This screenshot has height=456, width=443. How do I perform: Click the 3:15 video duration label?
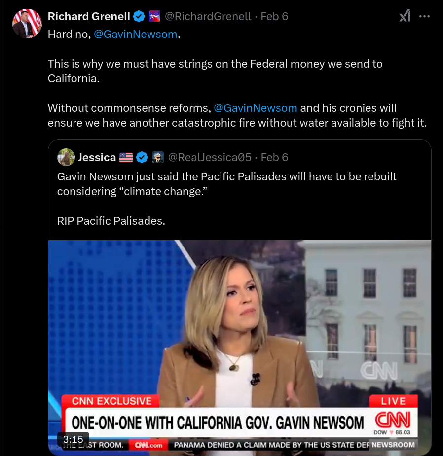click(73, 439)
